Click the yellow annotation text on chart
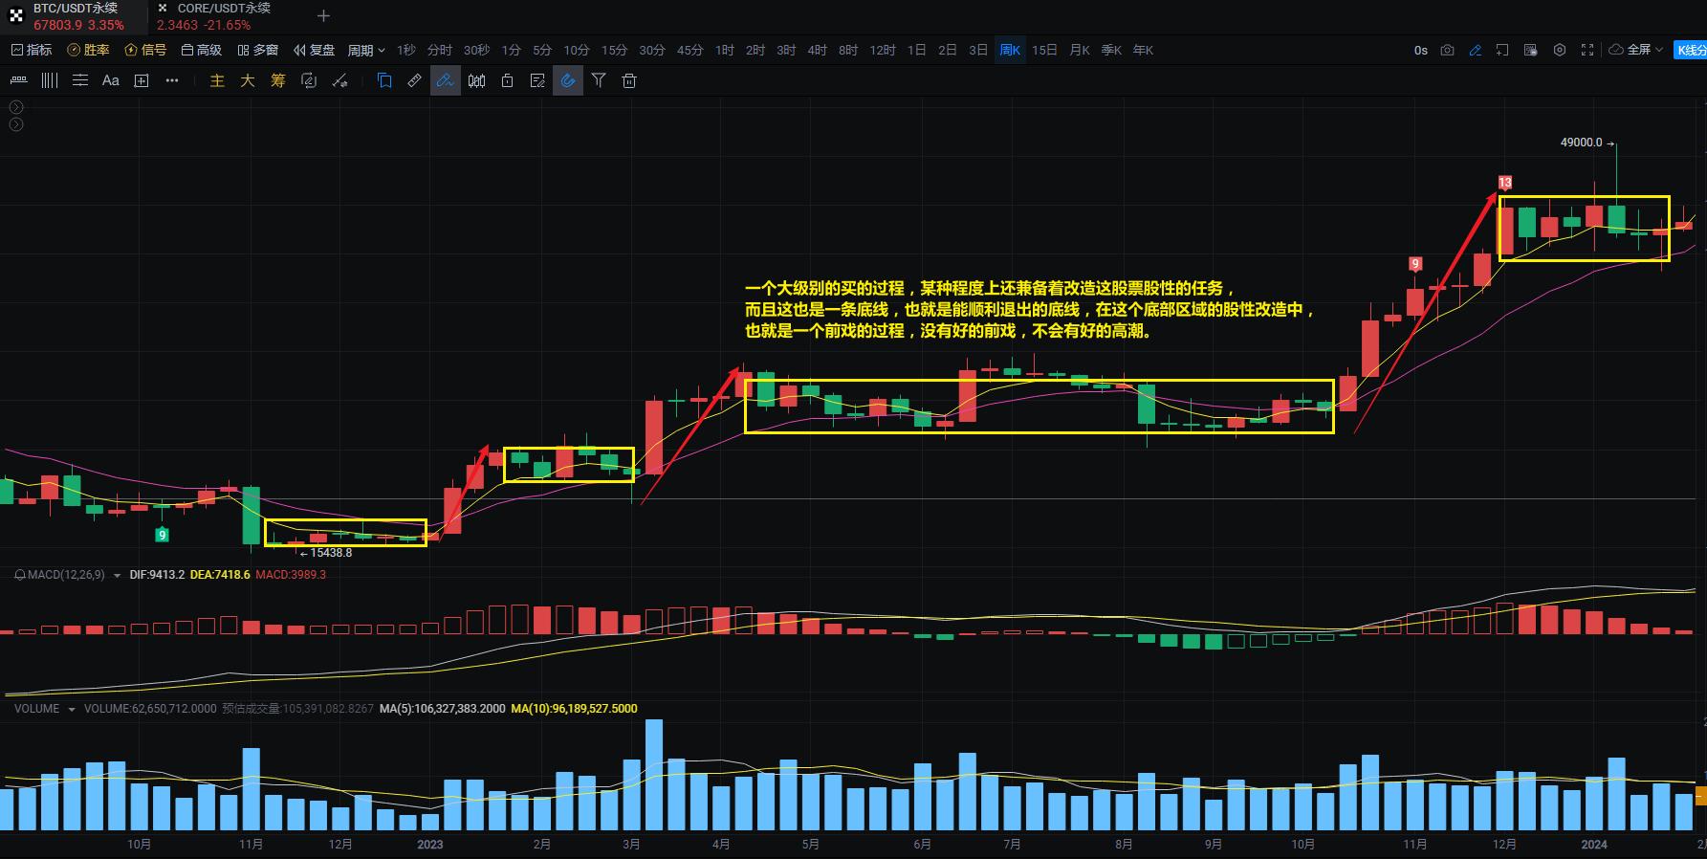1707x859 pixels. (x=1031, y=310)
